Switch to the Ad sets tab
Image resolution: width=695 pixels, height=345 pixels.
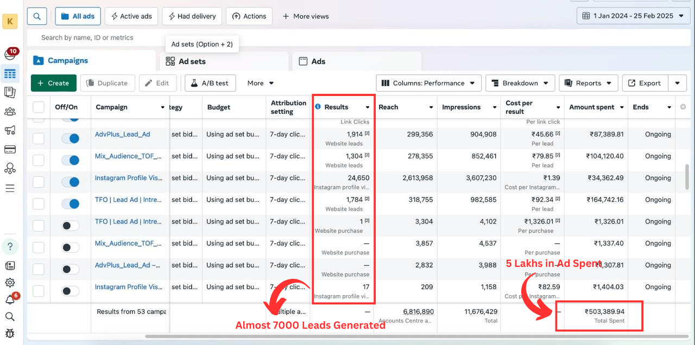(x=192, y=61)
